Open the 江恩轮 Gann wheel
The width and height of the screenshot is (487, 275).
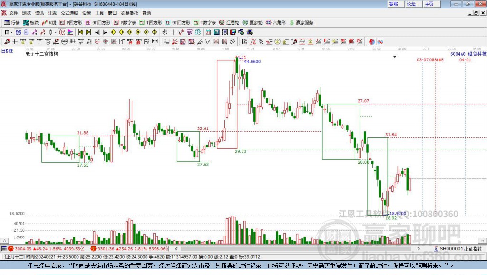click(229, 23)
